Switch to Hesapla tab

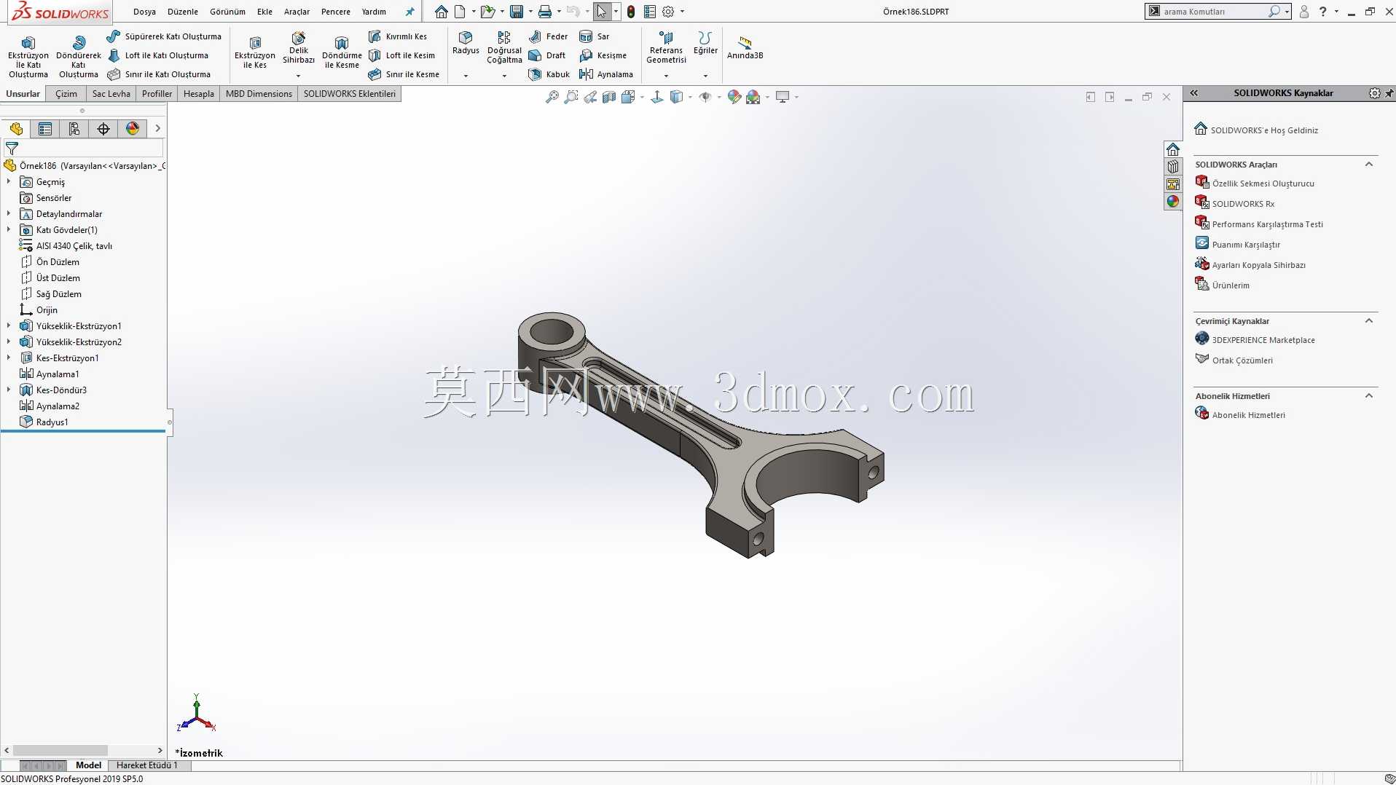pos(198,94)
